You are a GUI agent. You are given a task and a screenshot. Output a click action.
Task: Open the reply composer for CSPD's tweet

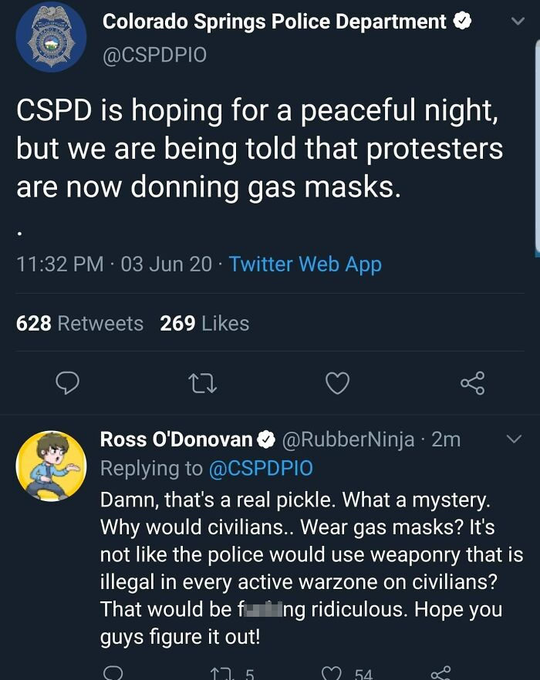coord(68,383)
